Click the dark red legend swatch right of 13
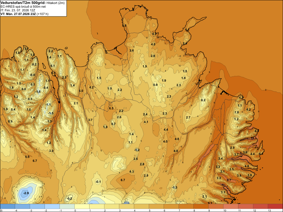 tap(275, 206)
